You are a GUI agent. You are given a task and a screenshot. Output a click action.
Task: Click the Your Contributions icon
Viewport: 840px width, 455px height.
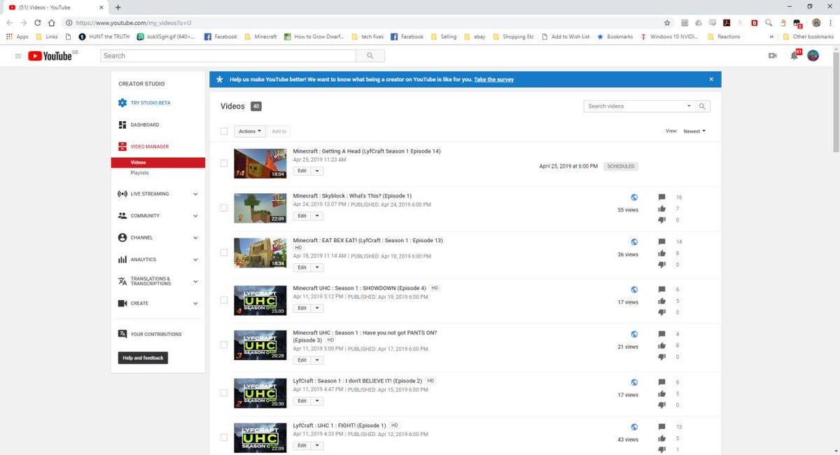(122, 334)
